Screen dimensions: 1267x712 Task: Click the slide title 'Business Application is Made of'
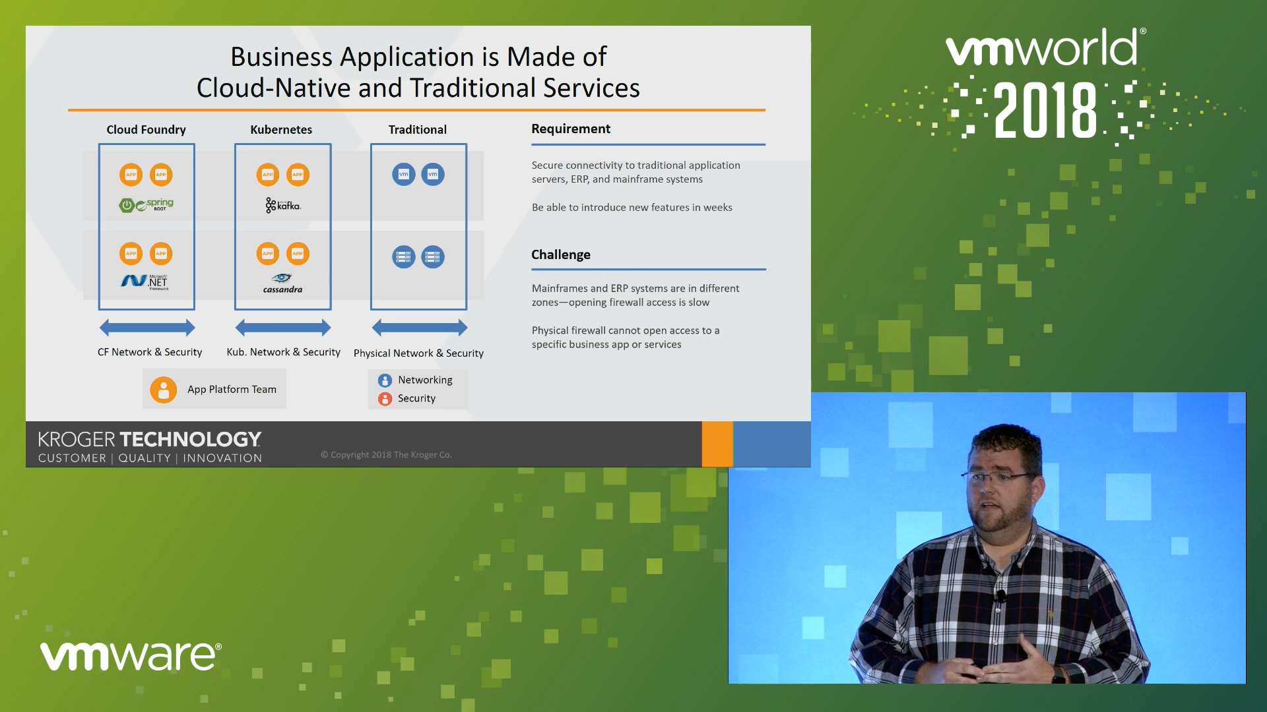click(418, 57)
